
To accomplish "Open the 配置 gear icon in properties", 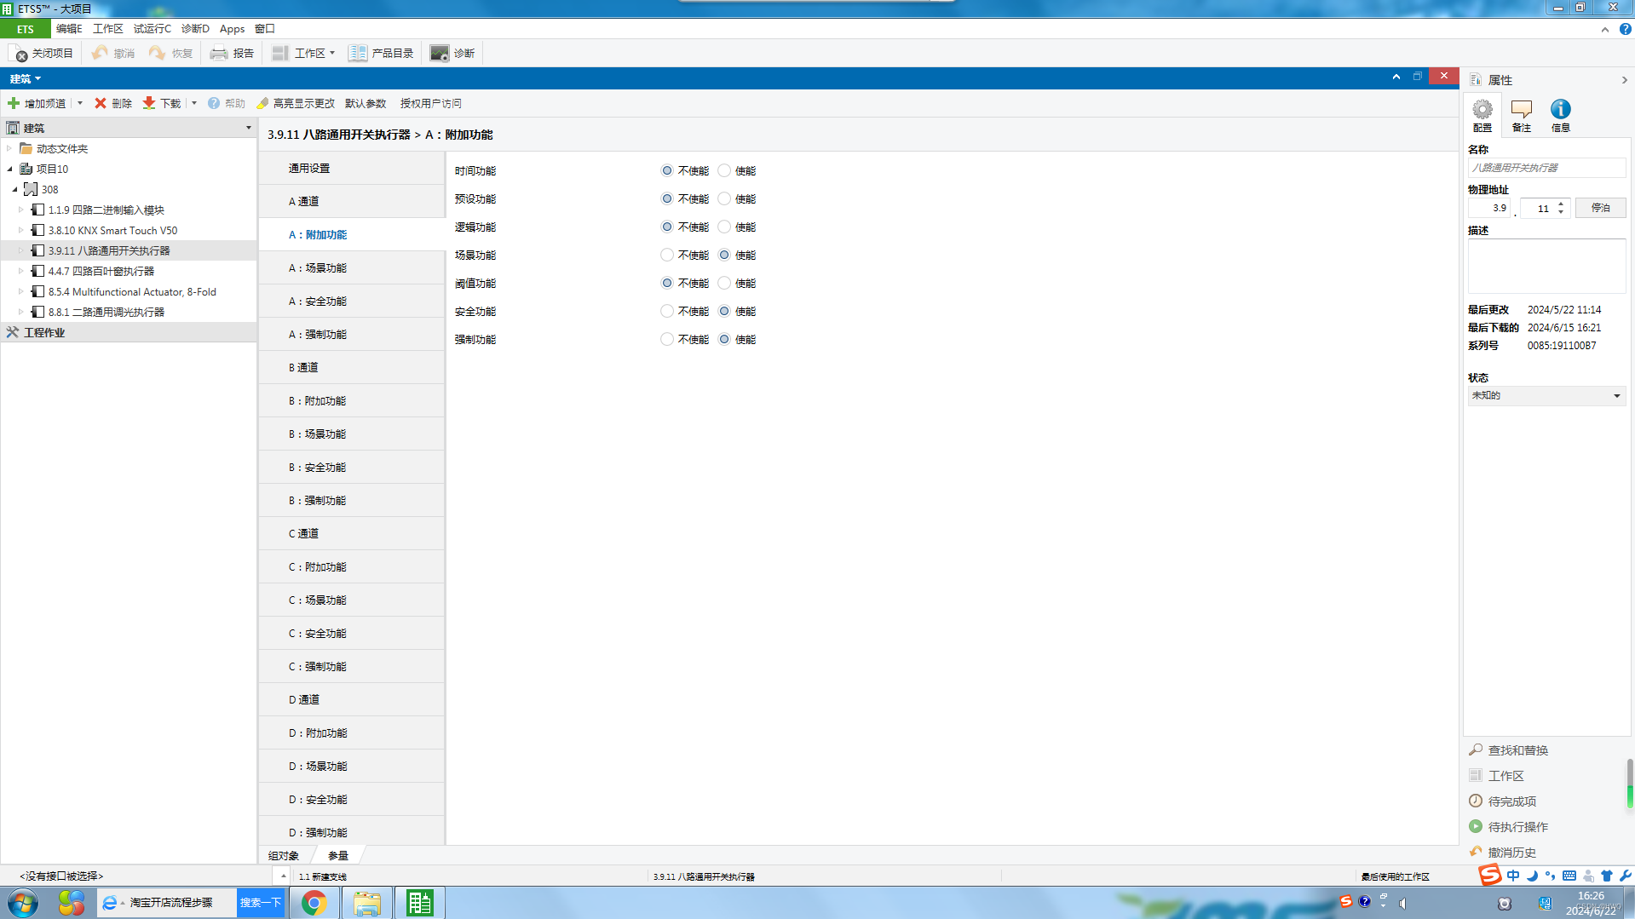I will (x=1482, y=110).
